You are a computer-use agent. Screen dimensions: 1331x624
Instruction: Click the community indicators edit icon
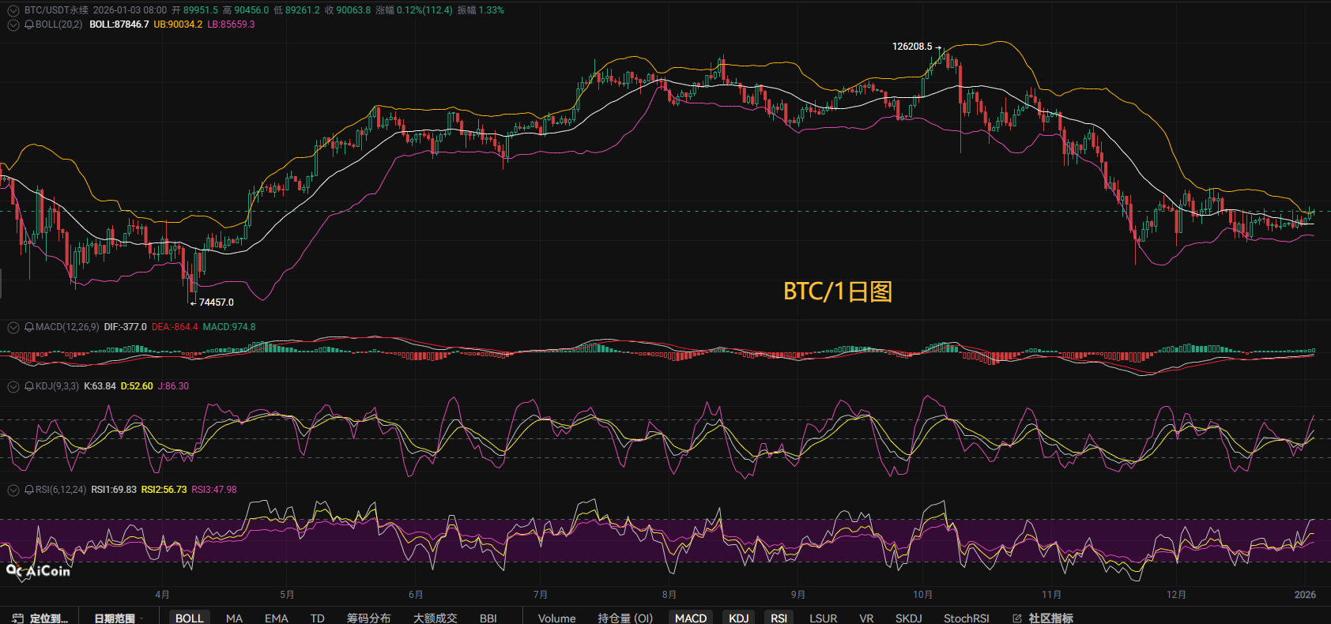point(1017,618)
